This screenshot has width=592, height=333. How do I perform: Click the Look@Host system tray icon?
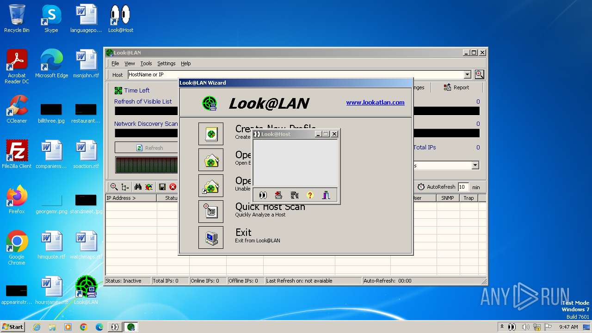(x=512, y=327)
